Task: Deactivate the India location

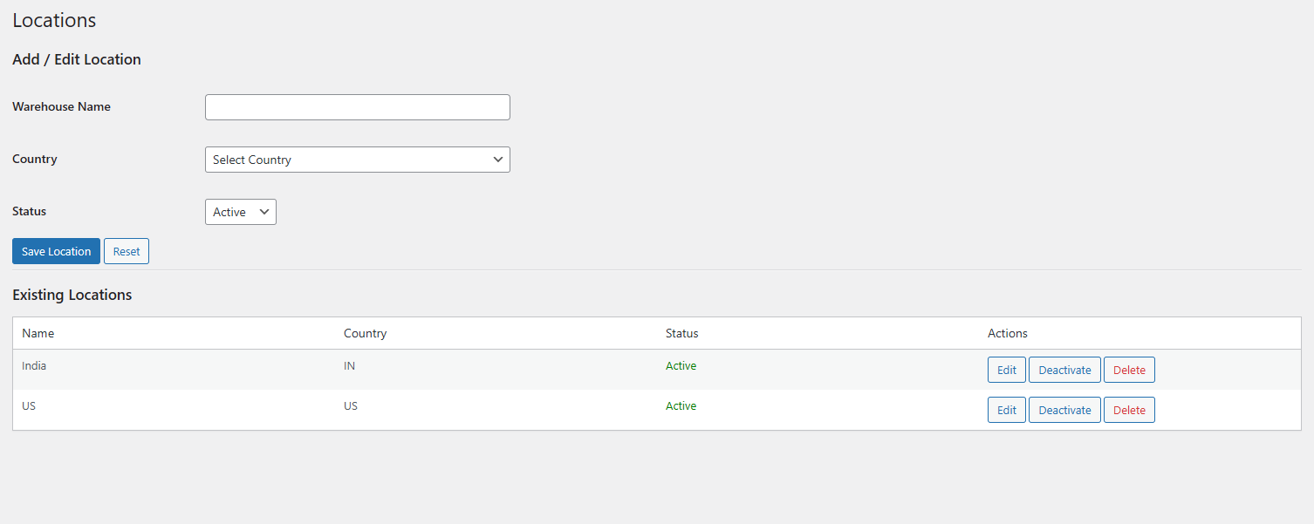Action: [x=1064, y=370]
